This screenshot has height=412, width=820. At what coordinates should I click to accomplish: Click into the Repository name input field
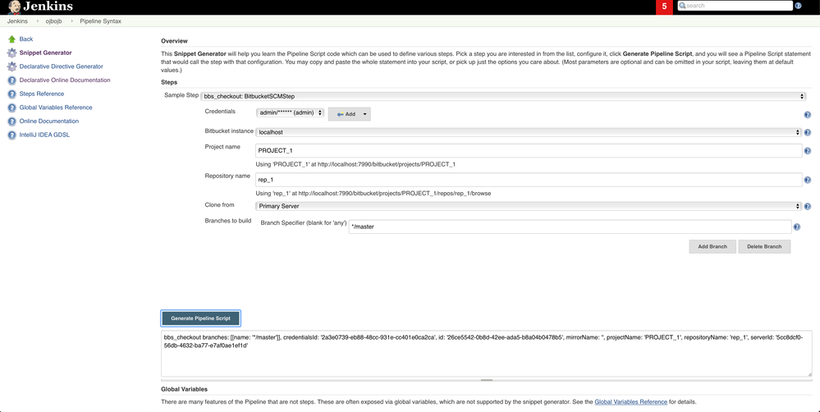[529, 180]
